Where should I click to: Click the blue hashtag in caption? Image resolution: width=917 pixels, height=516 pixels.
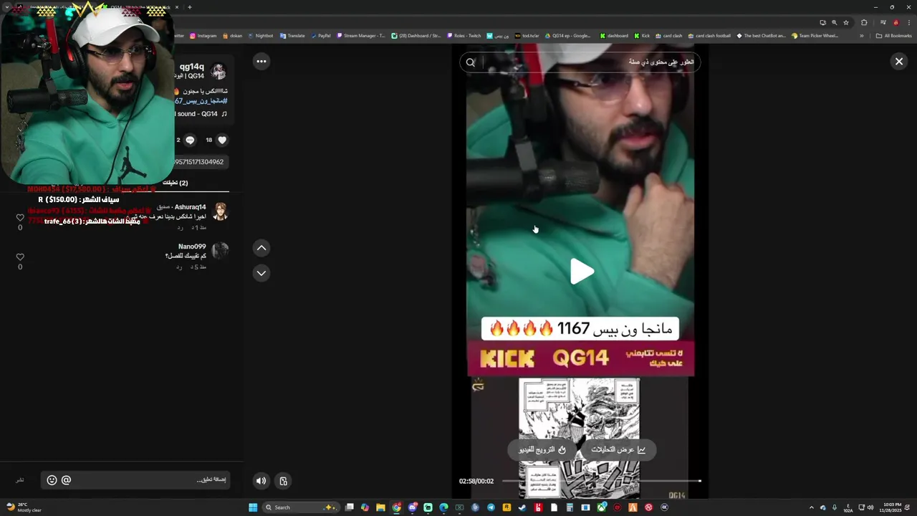[201, 101]
